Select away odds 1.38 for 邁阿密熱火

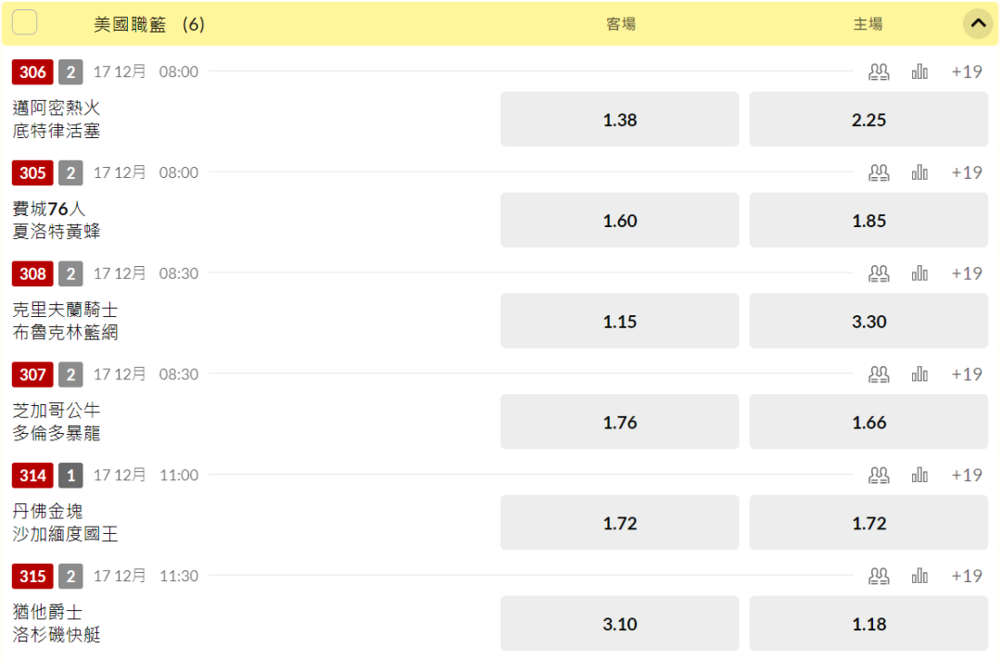(x=619, y=120)
